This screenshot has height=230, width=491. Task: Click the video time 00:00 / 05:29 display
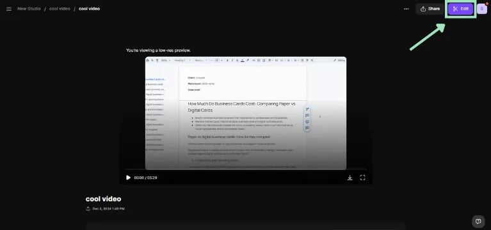click(x=145, y=178)
